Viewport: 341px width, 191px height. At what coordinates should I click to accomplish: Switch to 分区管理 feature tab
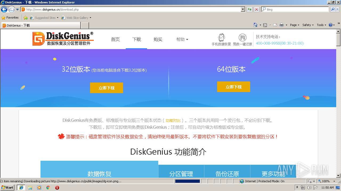click(181, 171)
